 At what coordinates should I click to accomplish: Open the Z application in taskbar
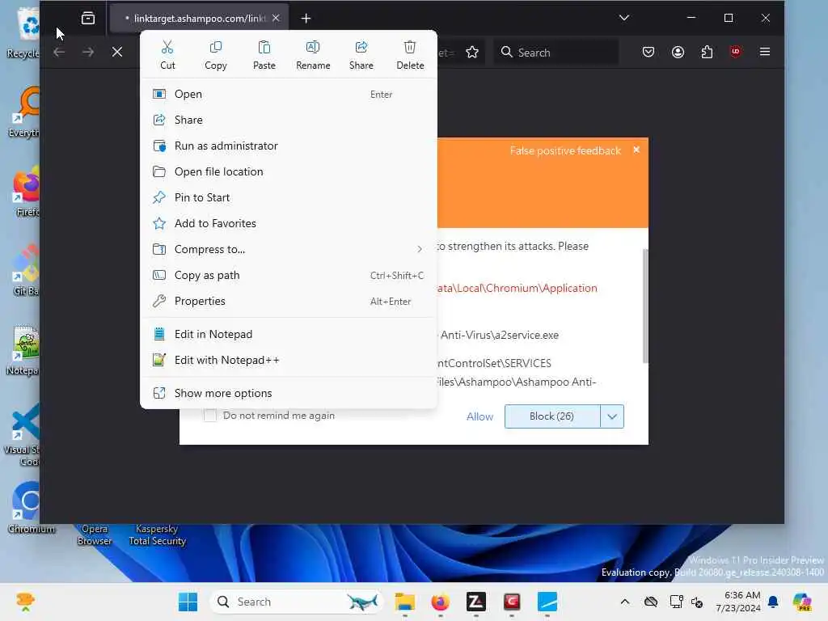click(475, 602)
